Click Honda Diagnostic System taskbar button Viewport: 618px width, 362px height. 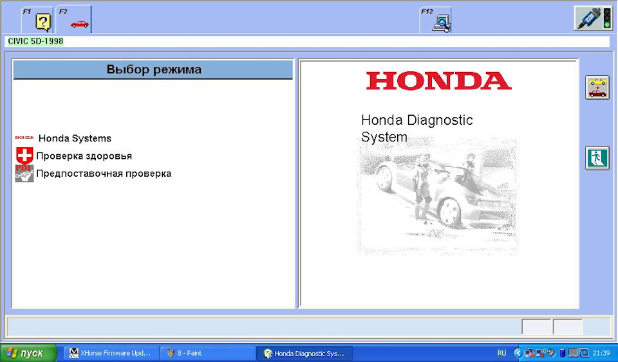[304, 354]
